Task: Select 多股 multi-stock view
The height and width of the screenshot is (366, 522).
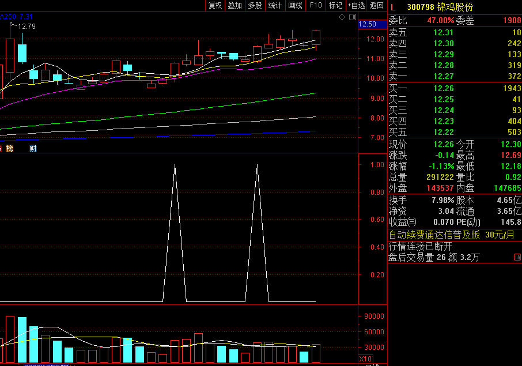Action: click(x=255, y=5)
